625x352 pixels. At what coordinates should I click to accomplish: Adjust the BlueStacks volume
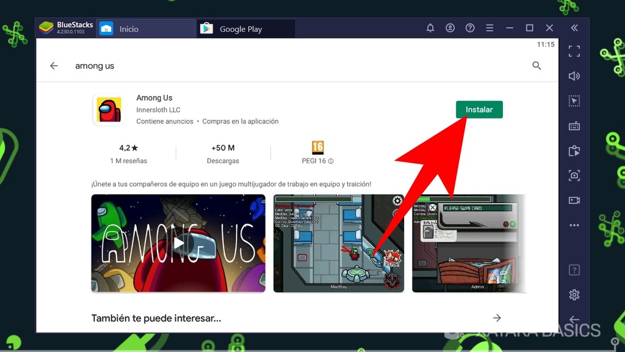(574, 76)
